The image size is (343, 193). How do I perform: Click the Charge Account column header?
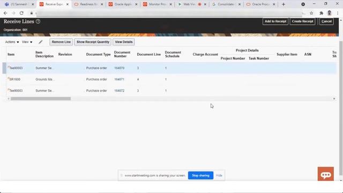click(x=205, y=55)
